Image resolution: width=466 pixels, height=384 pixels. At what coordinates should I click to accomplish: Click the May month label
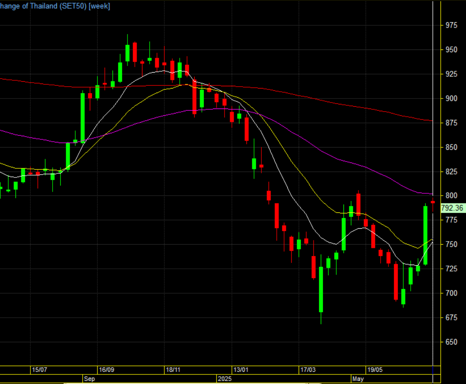coord(358,379)
